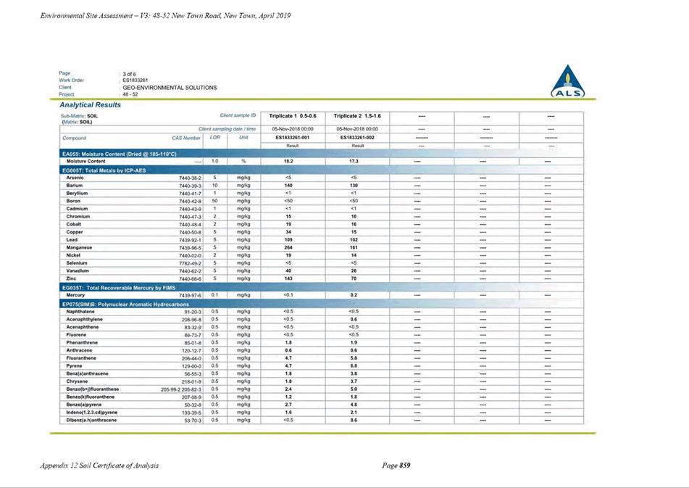Click the Mercury CAS number 7439-97-6
The width and height of the screenshot is (689, 488).
click(x=190, y=295)
